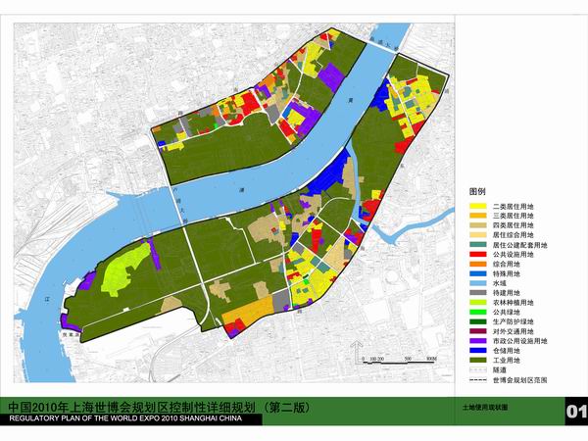Screen dimensions: 588x441
Task: Click the 隧道 tunnel legend symbol
Action: tap(477, 368)
